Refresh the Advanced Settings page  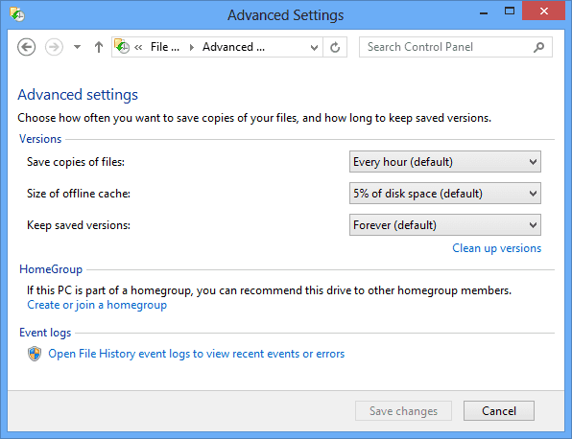pyautogui.click(x=335, y=47)
